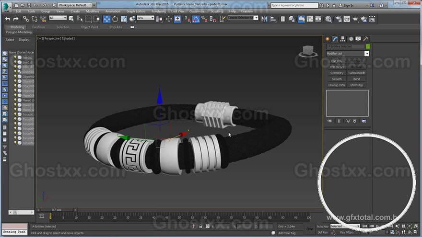Open the Create command panel tab

pyautogui.click(x=328, y=39)
